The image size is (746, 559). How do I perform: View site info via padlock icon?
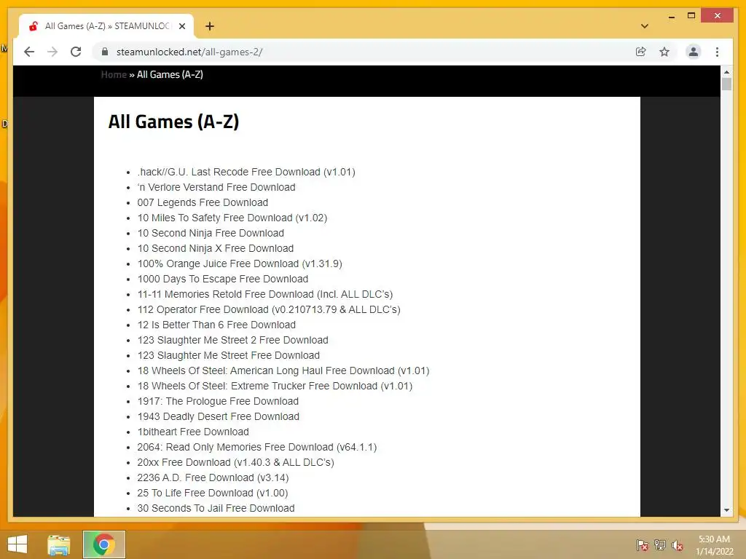click(105, 52)
